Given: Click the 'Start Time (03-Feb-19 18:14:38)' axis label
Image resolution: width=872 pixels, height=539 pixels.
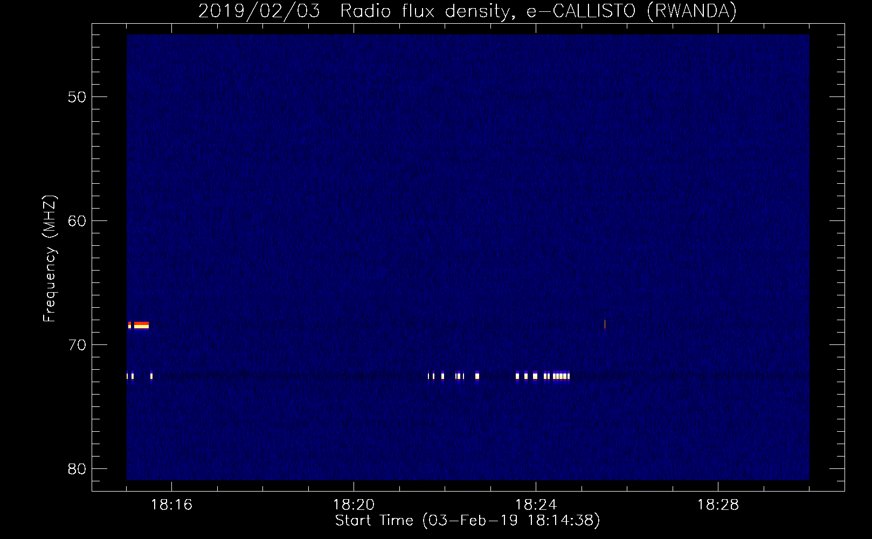Looking at the screenshot, I should (x=467, y=521).
